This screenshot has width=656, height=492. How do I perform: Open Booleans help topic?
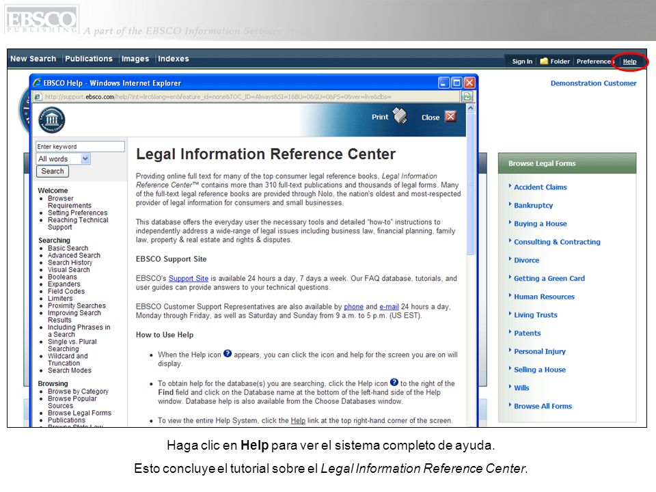pyautogui.click(x=62, y=277)
